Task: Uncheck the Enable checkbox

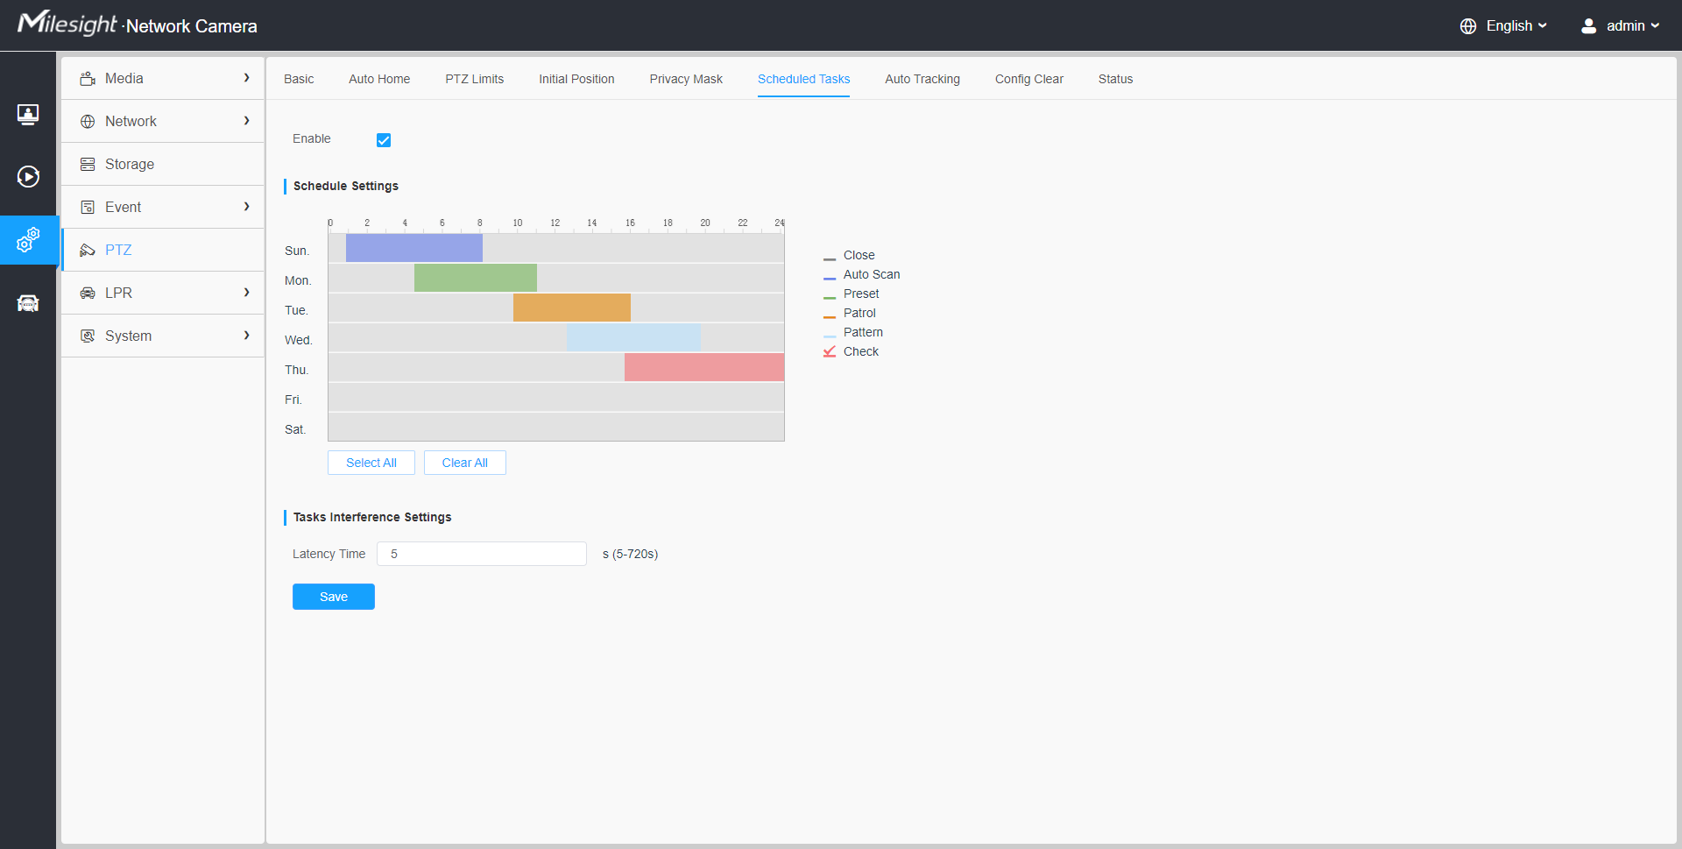Action: point(384,140)
